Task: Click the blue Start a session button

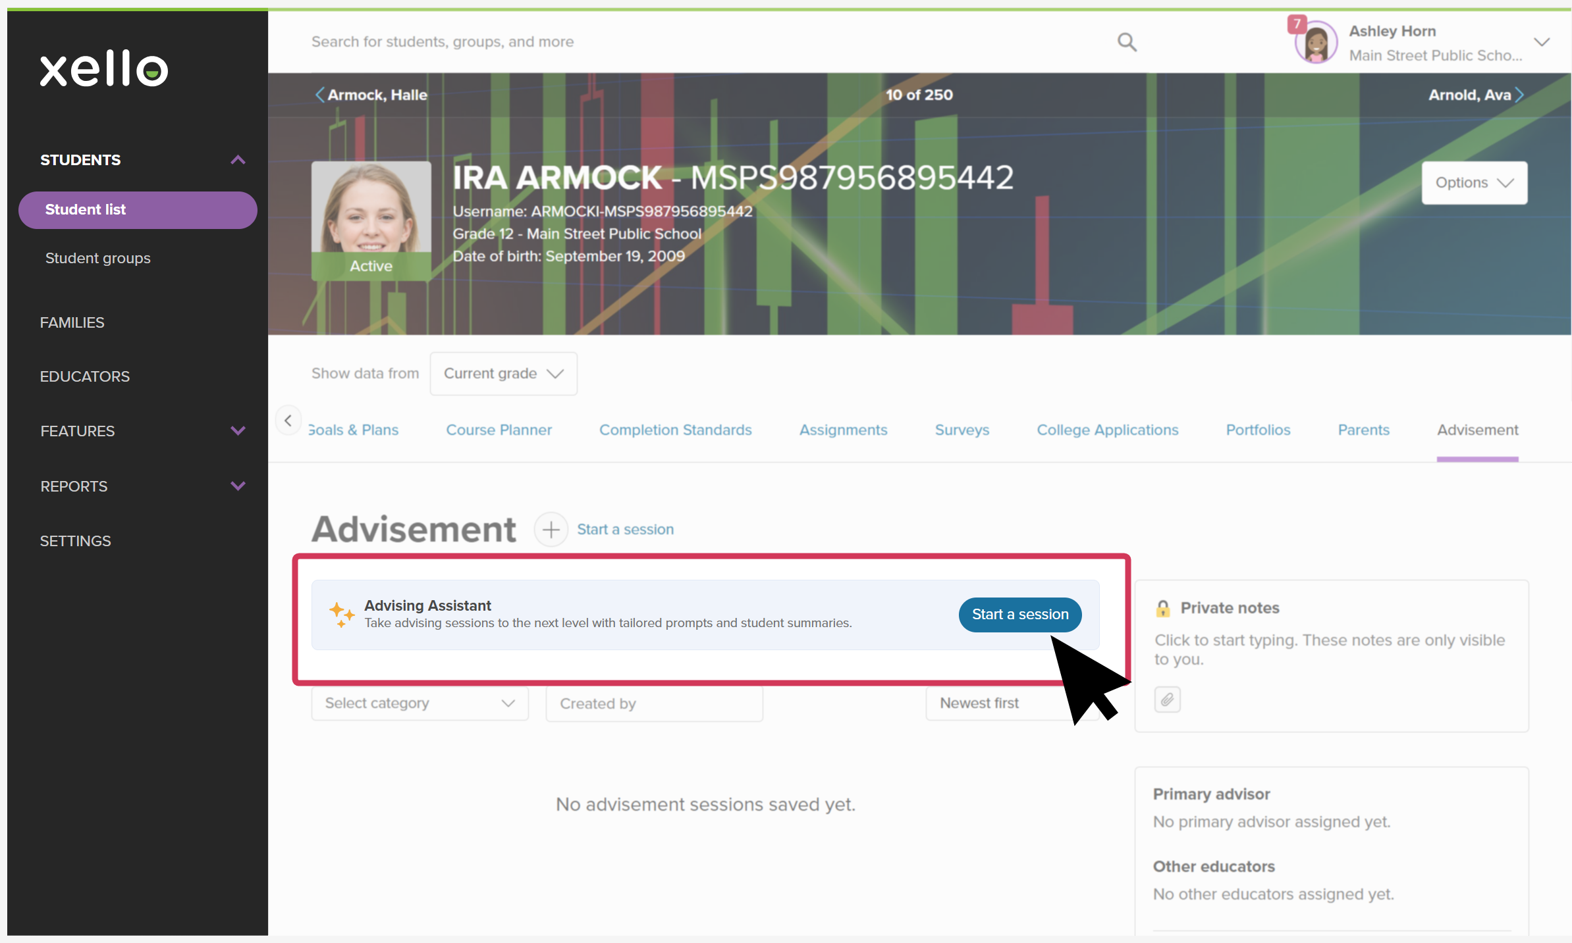Action: pyautogui.click(x=1020, y=615)
